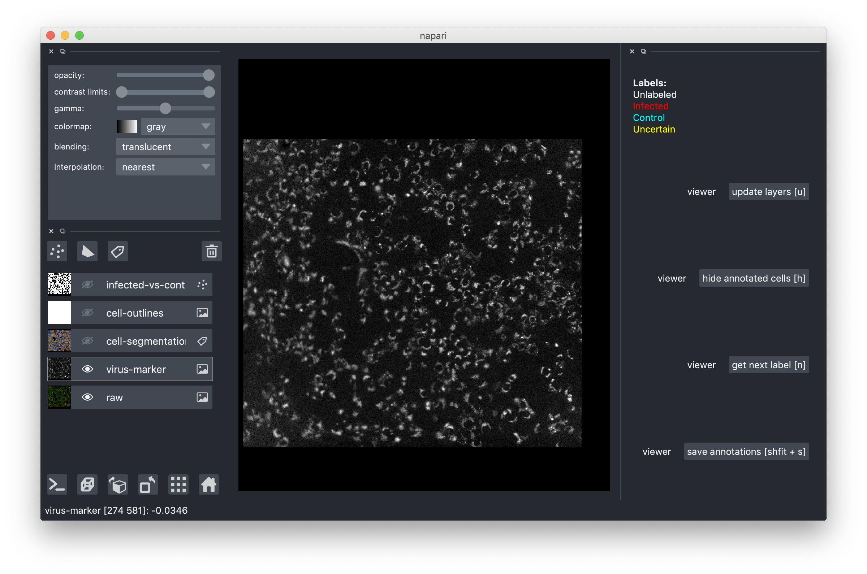Delete selected layer with trash icon

click(x=211, y=252)
